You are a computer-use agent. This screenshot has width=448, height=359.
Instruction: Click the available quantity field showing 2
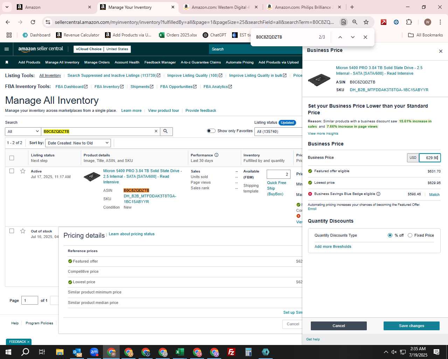pos(279,174)
